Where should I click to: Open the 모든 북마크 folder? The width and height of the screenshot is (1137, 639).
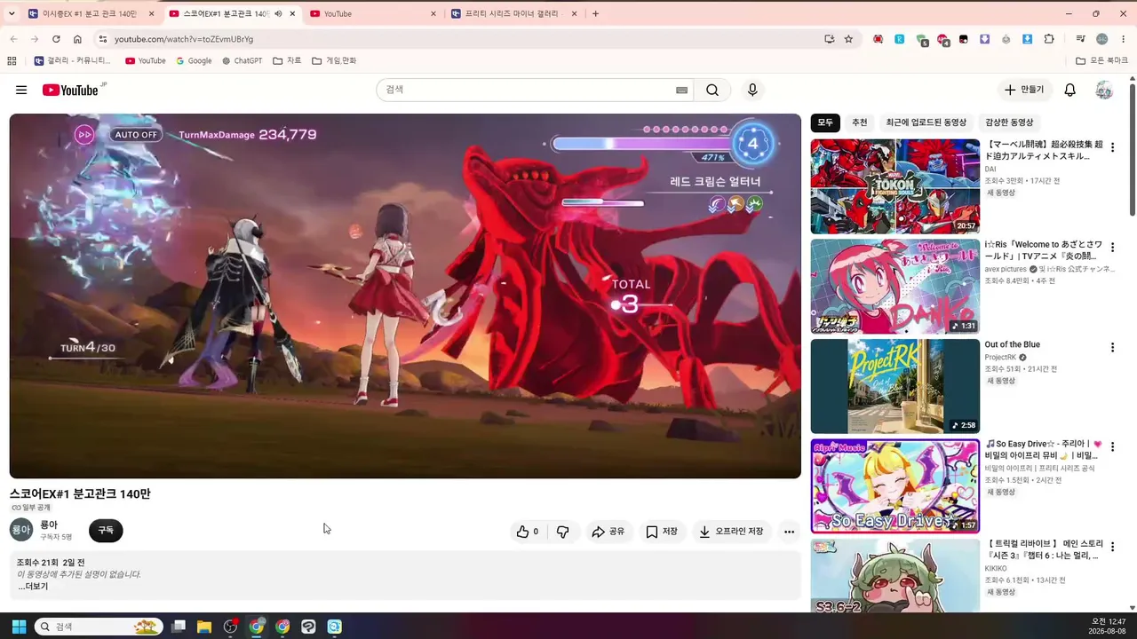click(x=1101, y=60)
